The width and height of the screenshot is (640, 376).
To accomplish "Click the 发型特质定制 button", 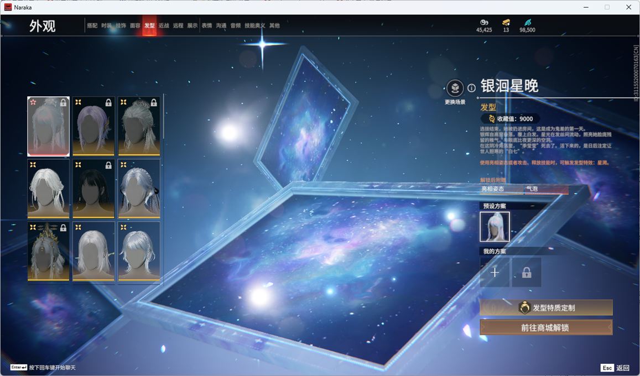I will 546,307.
